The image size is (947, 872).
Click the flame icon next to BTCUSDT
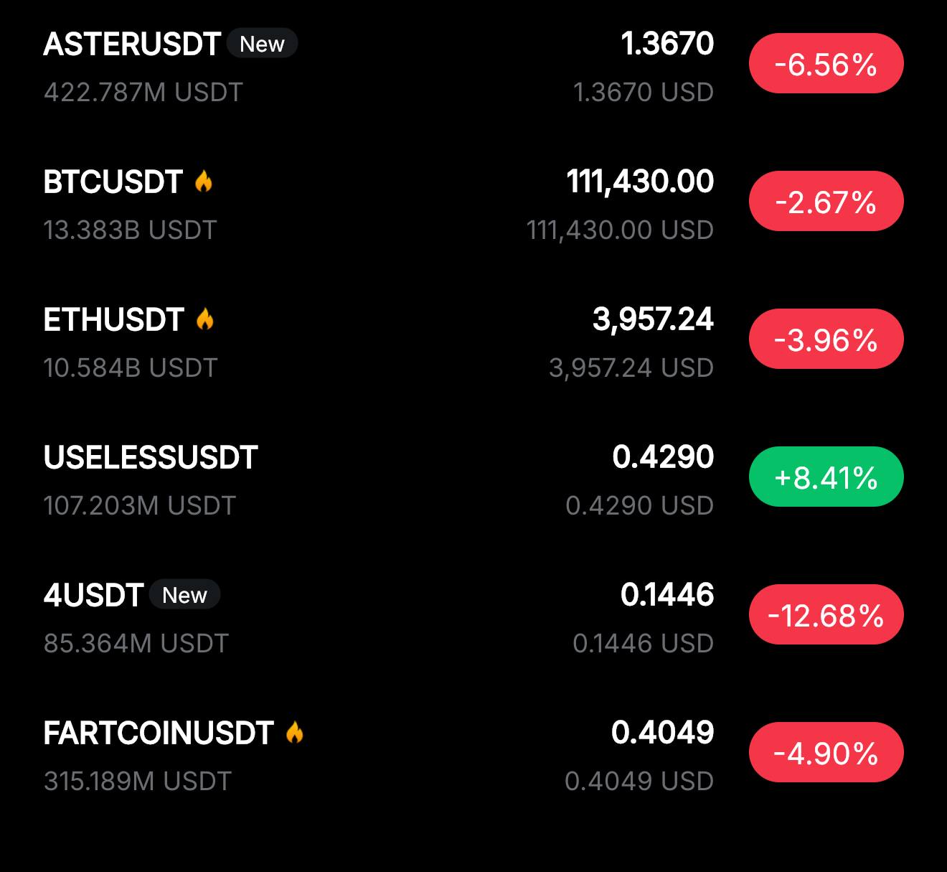pos(204,182)
